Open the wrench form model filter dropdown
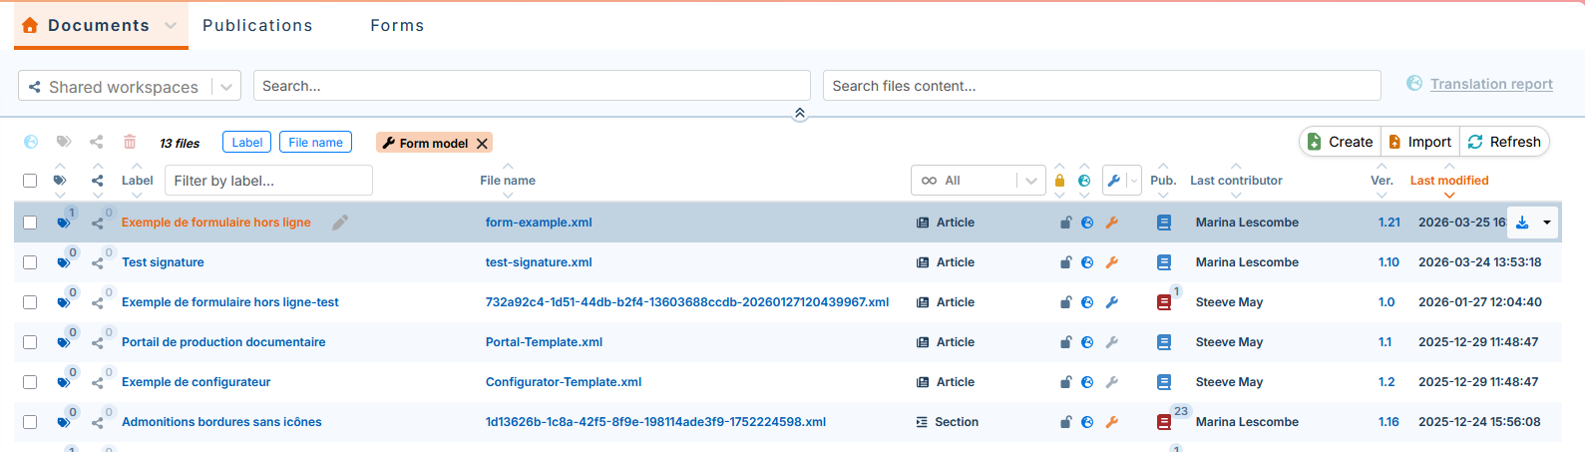This screenshot has width=1585, height=452. tap(1121, 181)
